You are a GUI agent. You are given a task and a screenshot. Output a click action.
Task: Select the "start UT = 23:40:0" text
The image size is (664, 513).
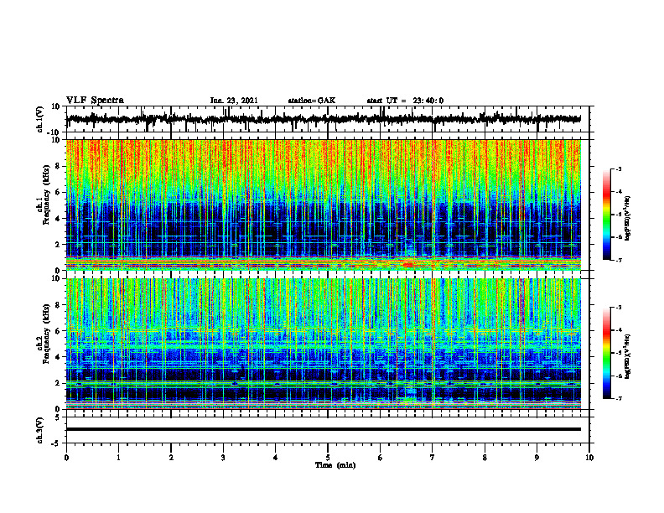(405, 101)
